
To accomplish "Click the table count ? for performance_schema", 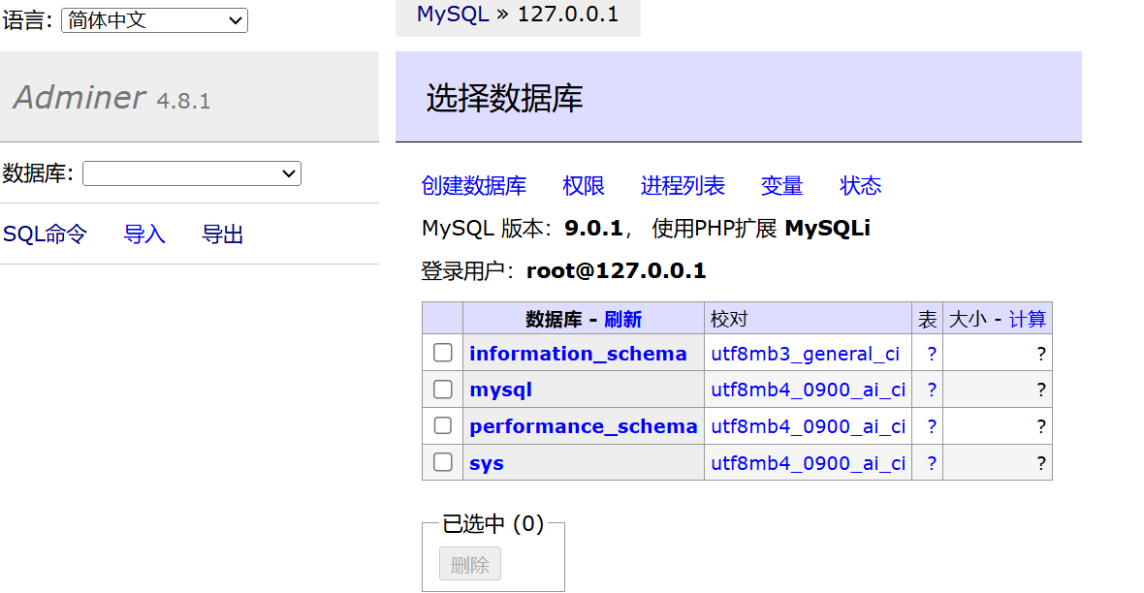I will click(x=932, y=426).
